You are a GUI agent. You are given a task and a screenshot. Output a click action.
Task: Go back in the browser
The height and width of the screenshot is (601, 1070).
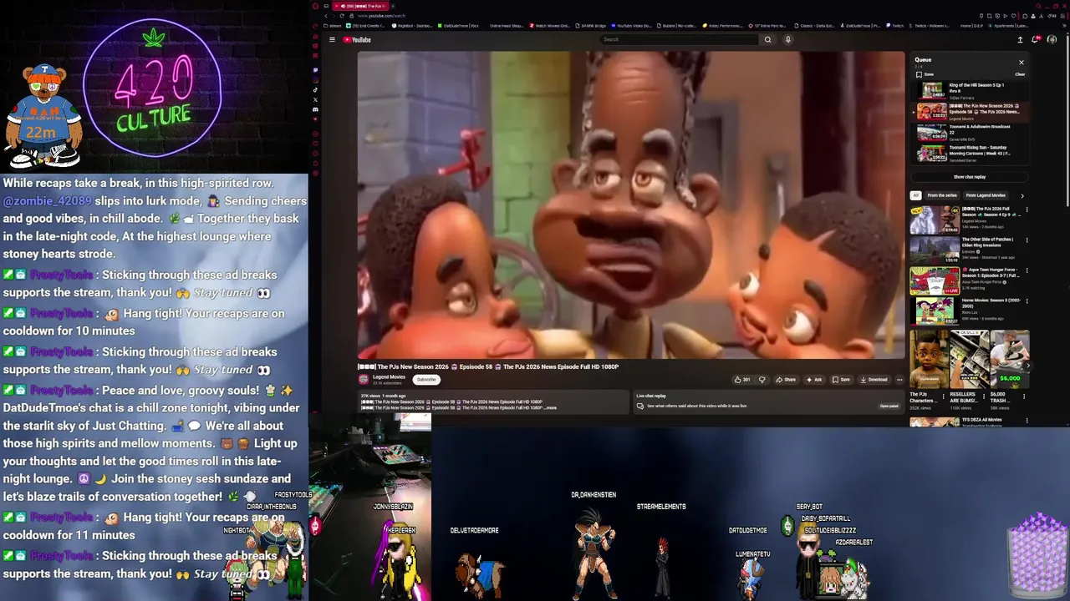[326, 16]
